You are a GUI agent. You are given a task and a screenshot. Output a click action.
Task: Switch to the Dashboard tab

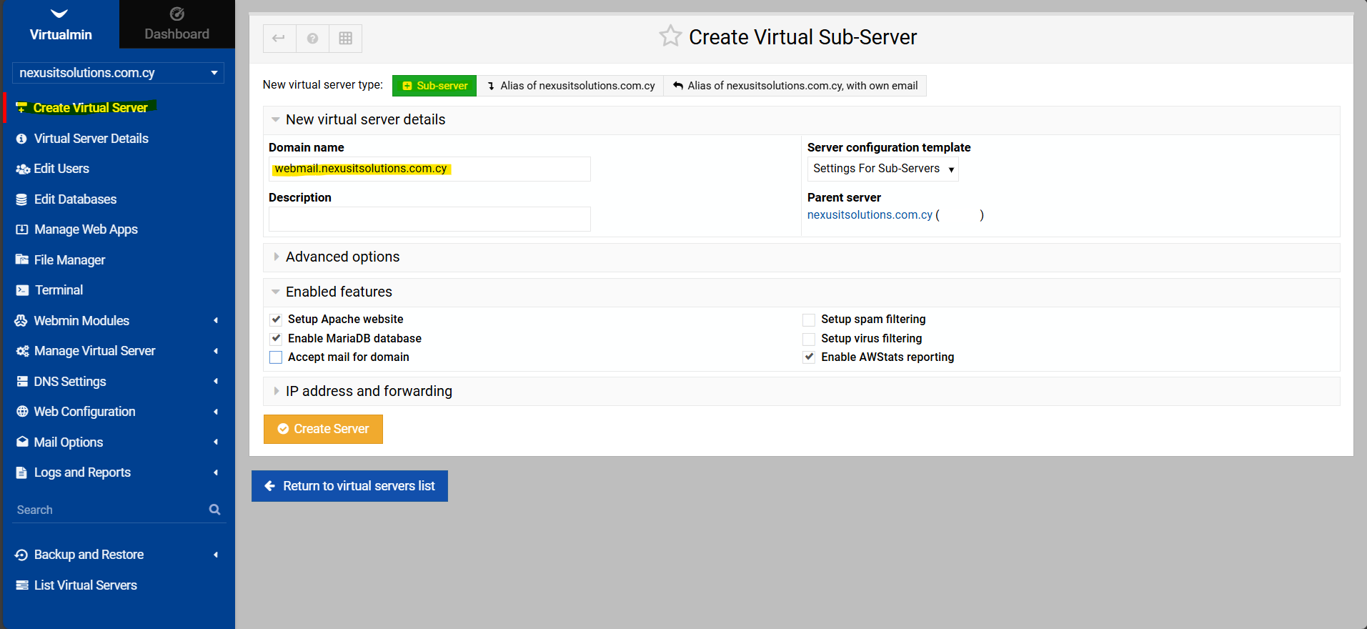click(x=177, y=24)
